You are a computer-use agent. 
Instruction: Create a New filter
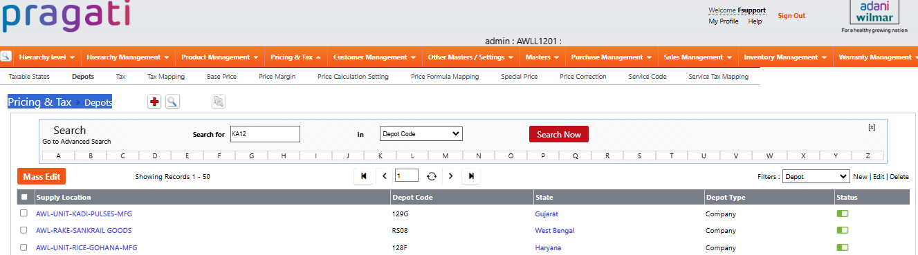(x=860, y=177)
